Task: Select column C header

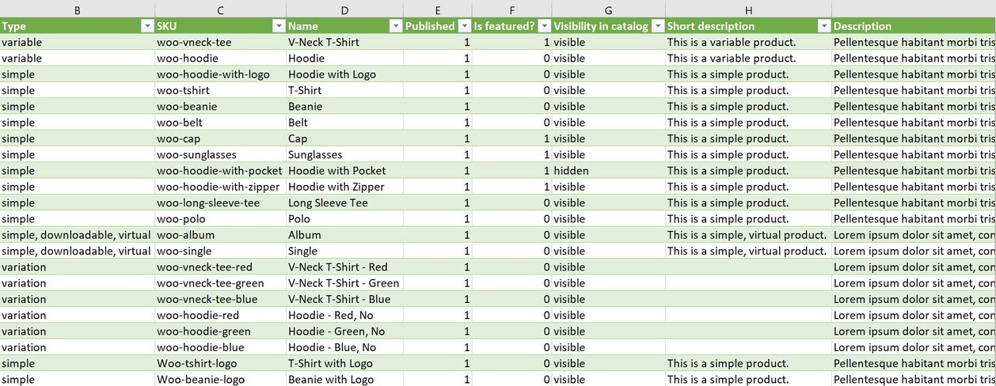Action: (x=220, y=9)
